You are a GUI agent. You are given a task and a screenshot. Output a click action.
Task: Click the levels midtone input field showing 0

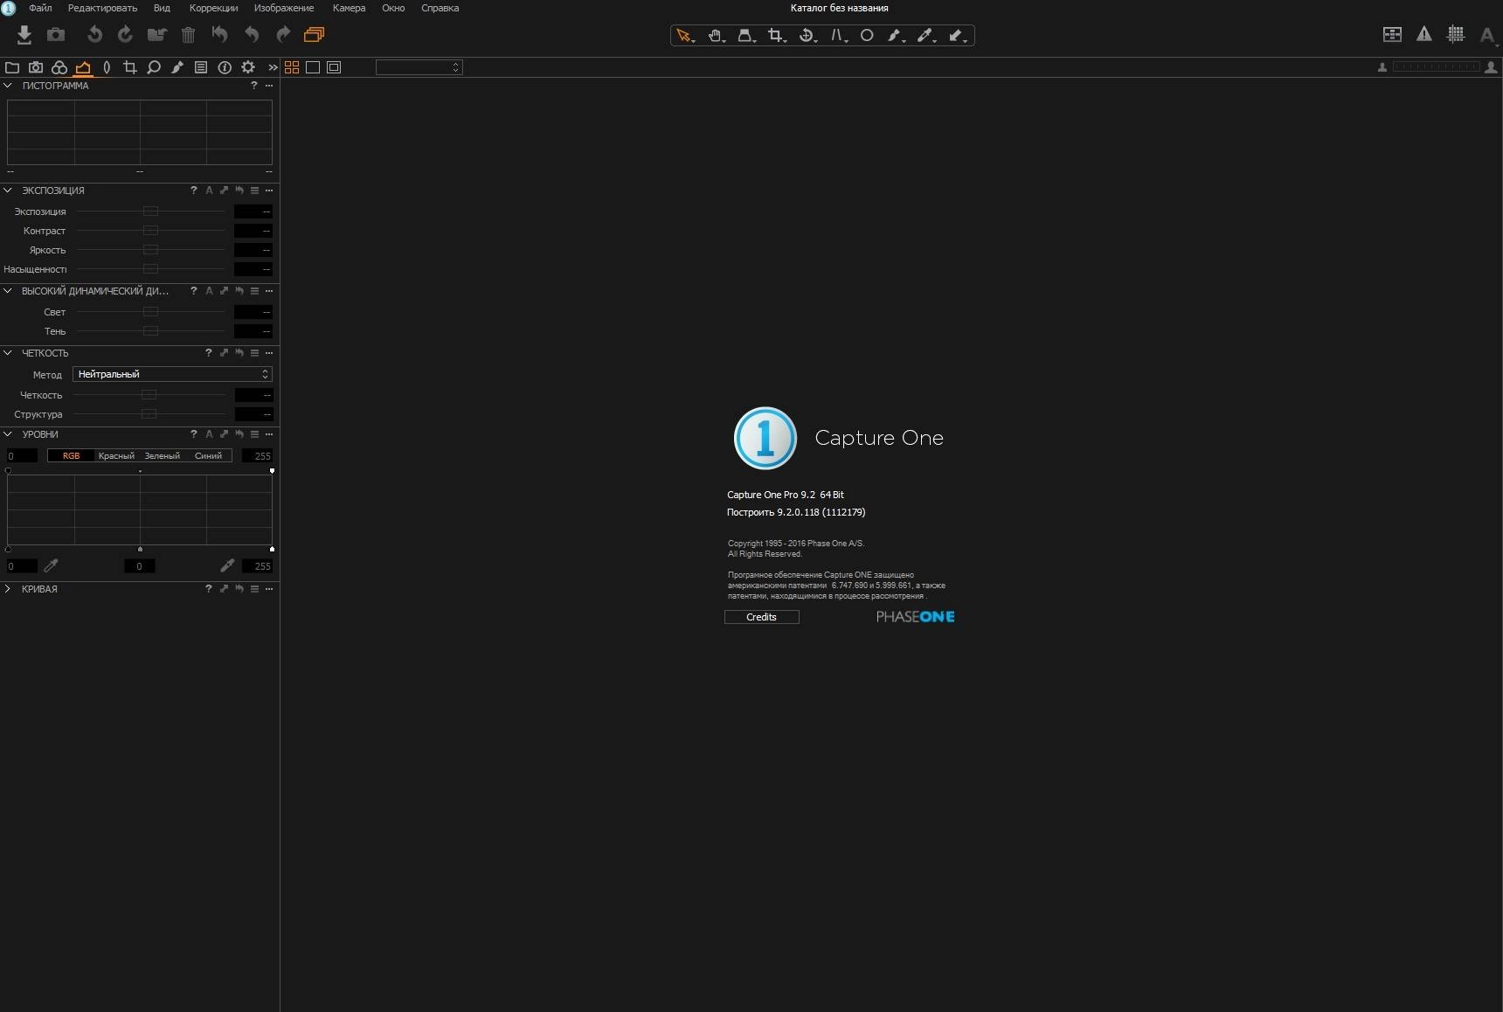click(x=139, y=566)
